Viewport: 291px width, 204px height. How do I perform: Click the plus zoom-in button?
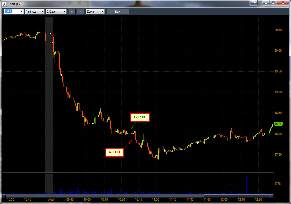[x=72, y=12]
